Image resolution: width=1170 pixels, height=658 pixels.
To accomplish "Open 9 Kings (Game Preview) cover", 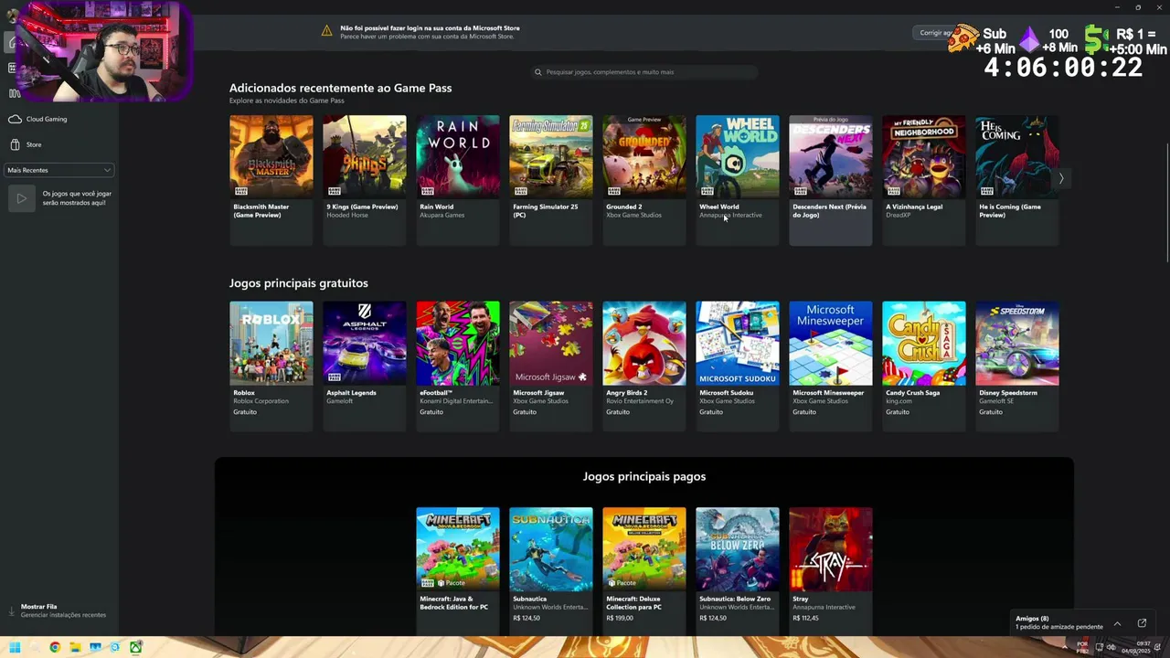I will tap(364, 156).
